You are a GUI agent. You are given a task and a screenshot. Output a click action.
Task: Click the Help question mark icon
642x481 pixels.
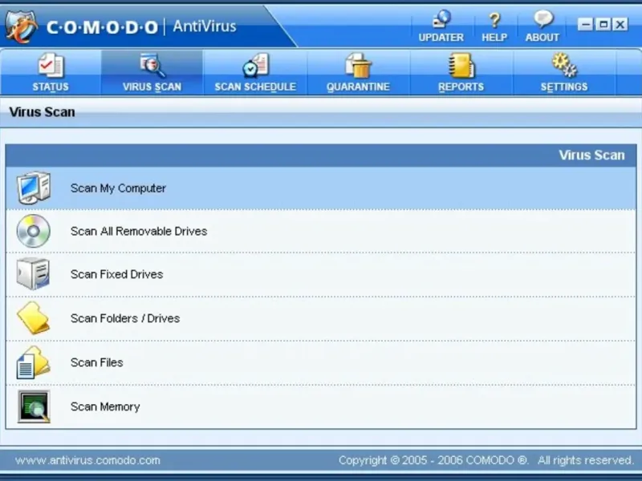(494, 19)
